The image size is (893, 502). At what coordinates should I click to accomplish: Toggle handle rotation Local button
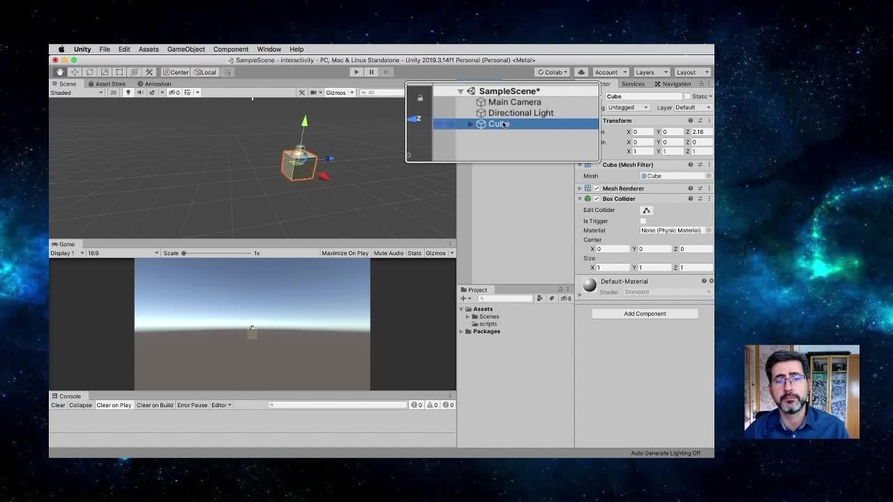(x=205, y=72)
